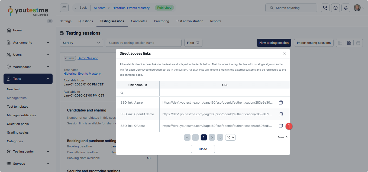Copy the SSO link: QA test URL
The height and width of the screenshot is (172, 368).
tap(281, 126)
